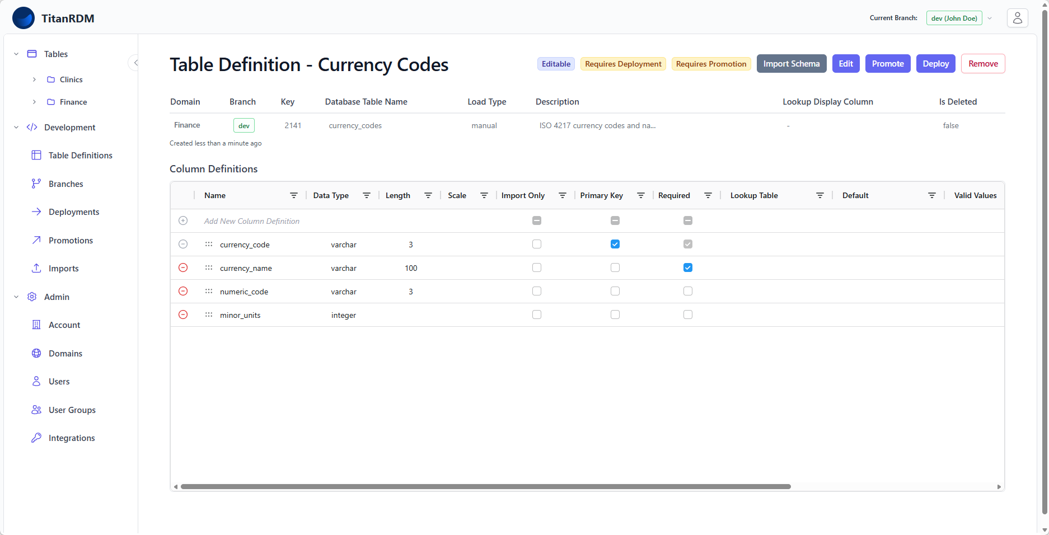Click the Admin gear icon
Image resolution: width=1049 pixels, height=535 pixels.
pyautogui.click(x=32, y=297)
